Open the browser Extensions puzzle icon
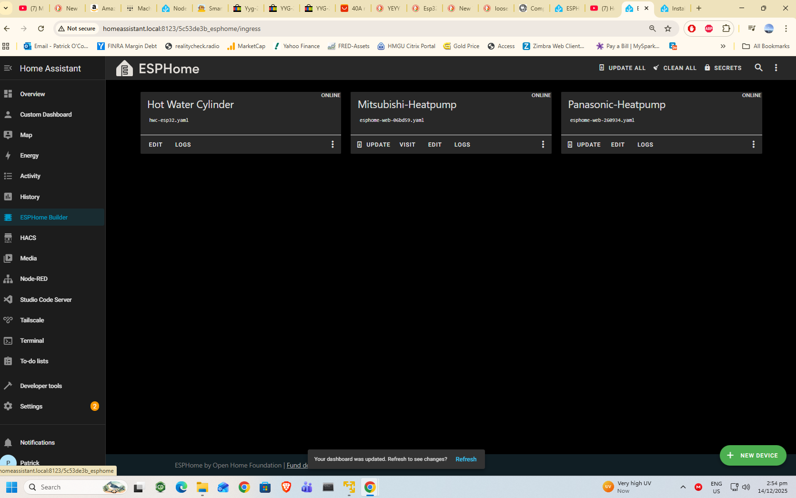 pyautogui.click(x=726, y=29)
